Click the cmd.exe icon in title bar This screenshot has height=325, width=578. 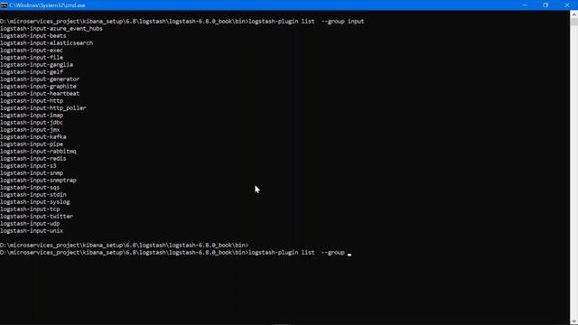[x=4, y=5]
